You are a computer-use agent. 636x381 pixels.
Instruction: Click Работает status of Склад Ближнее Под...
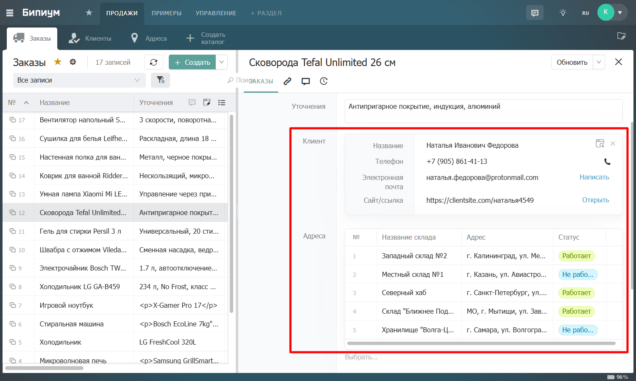coord(576,311)
